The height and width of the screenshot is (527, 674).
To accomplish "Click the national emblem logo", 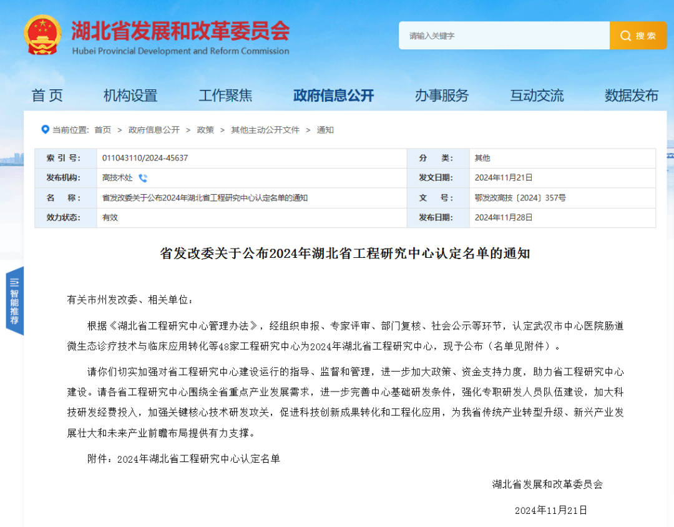I will pos(42,35).
